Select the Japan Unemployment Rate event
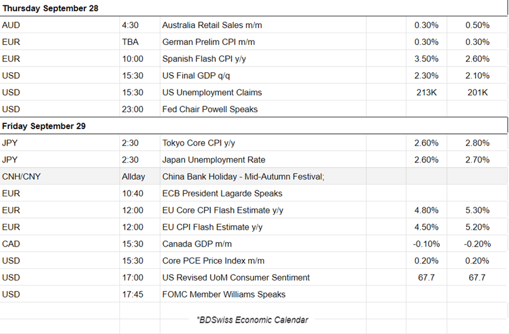The height and width of the screenshot is (334, 509). (x=213, y=160)
